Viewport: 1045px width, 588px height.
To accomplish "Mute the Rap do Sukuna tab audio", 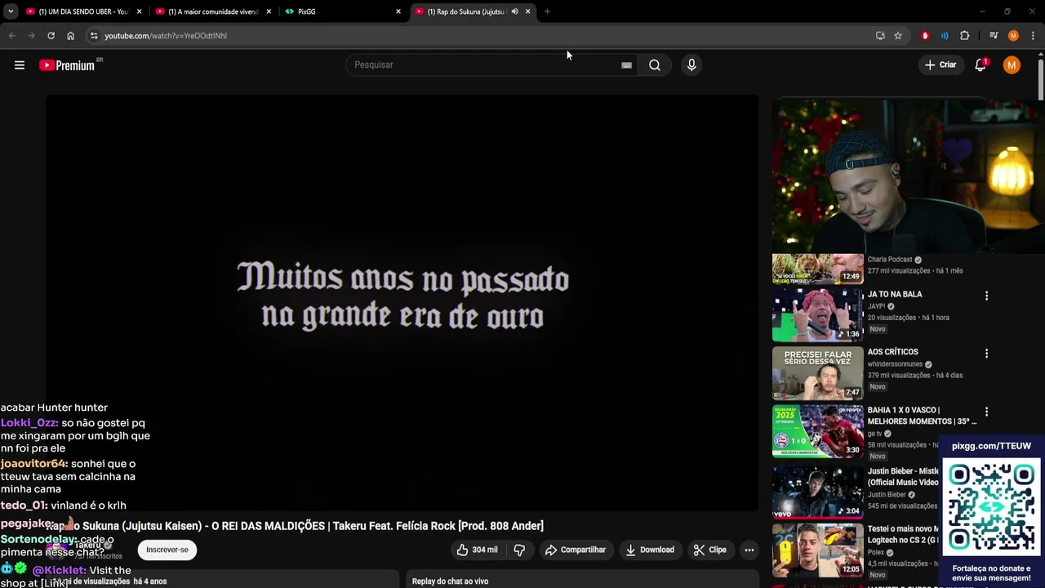I will pyautogui.click(x=514, y=11).
